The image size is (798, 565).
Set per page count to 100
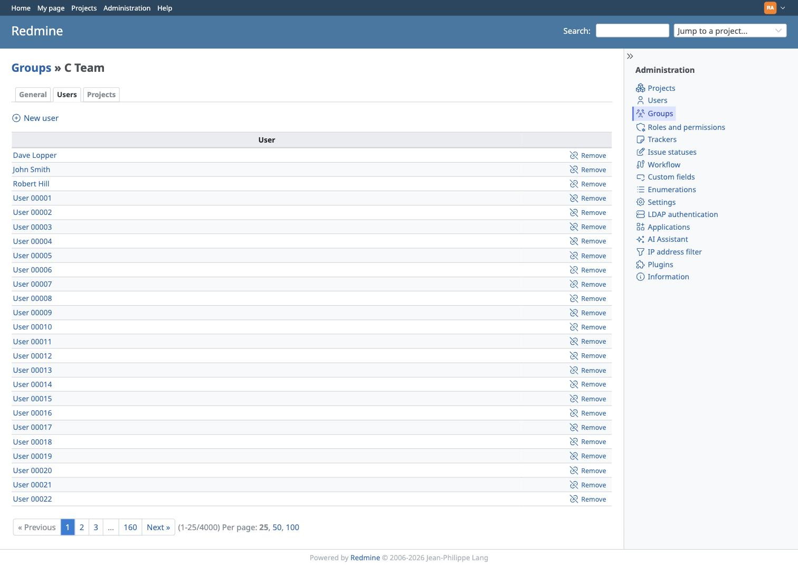pyautogui.click(x=292, y=527)
